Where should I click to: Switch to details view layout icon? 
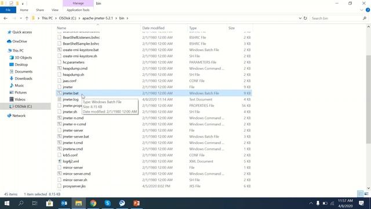[360, 194]
